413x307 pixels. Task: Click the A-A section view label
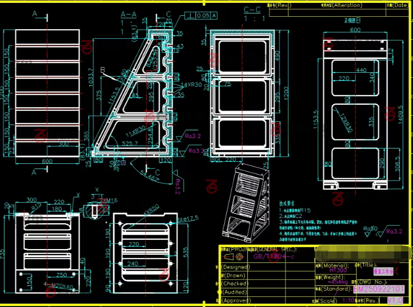128,14
